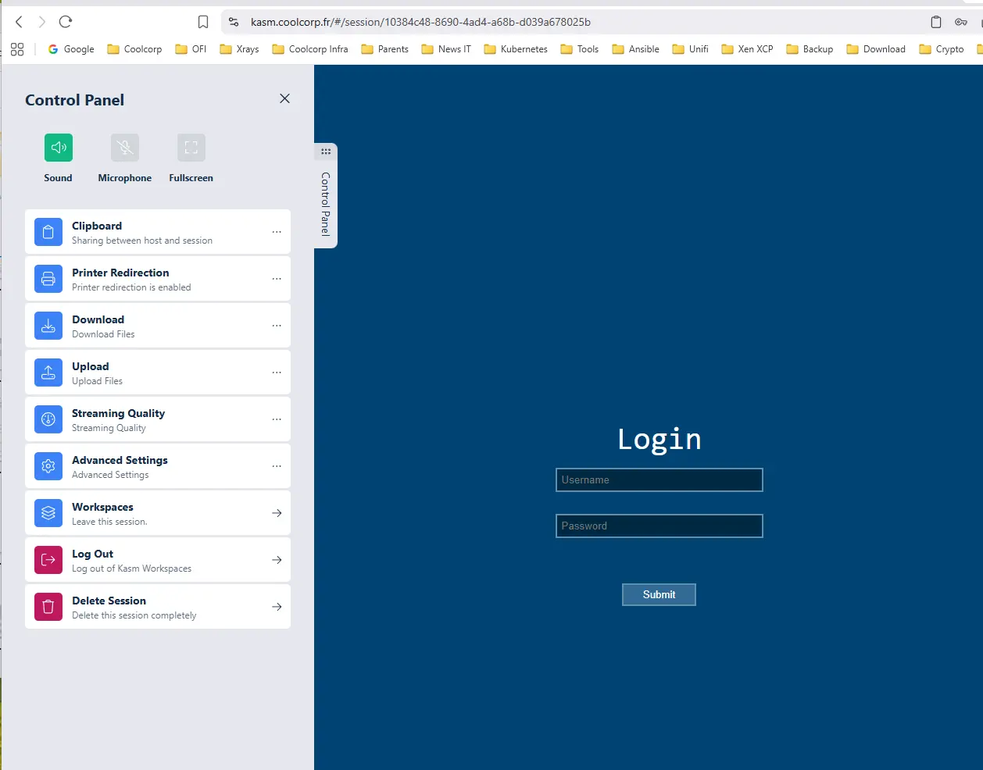Click the Delete Session trash icon

coord(48,607)
